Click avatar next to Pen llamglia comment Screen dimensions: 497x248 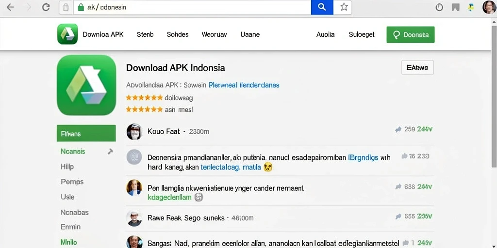(134, 187)
